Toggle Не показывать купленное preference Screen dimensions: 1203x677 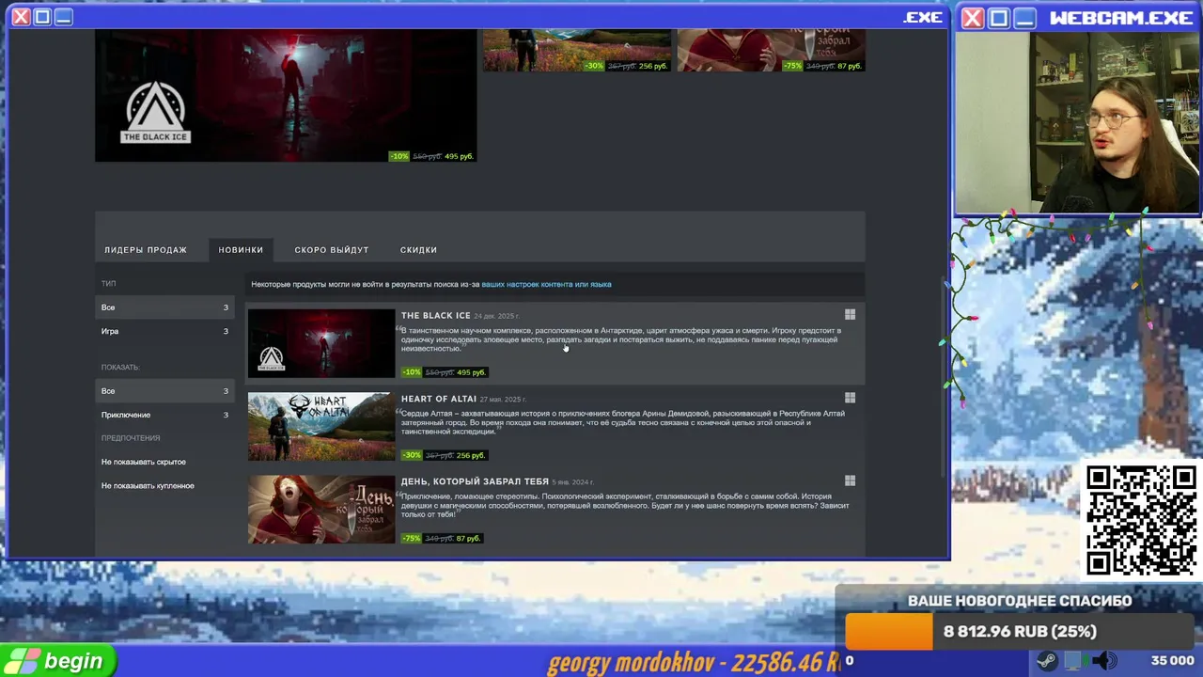click(x=148, y=486)
